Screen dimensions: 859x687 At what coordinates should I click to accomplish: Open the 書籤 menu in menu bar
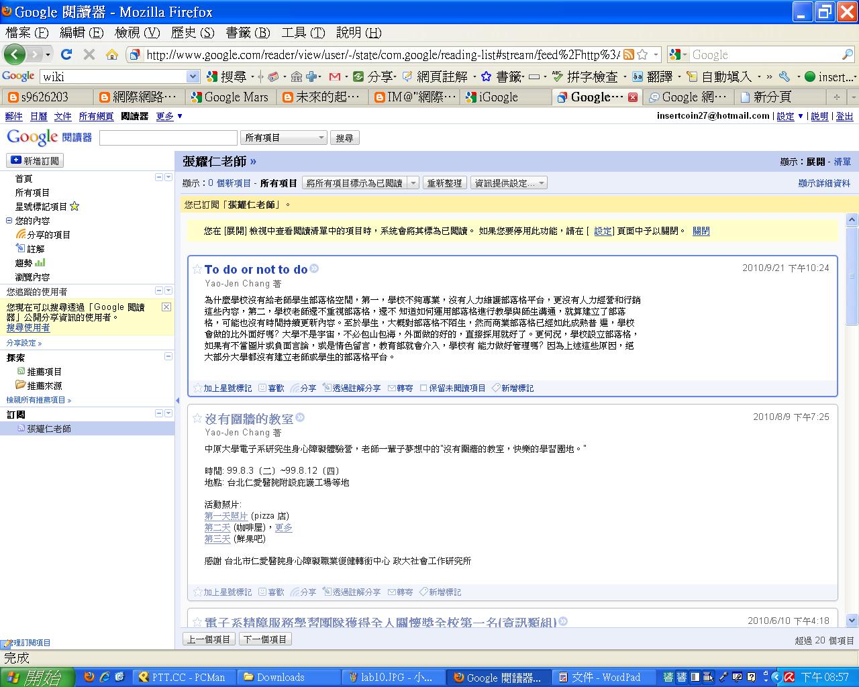click(248, 32)
